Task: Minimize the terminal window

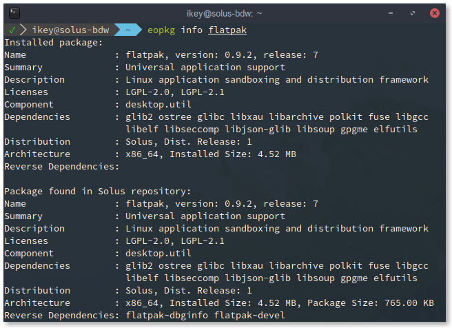Action: point(391,13)
